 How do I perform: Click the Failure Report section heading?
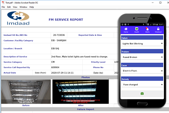click(x=86, y=109)
